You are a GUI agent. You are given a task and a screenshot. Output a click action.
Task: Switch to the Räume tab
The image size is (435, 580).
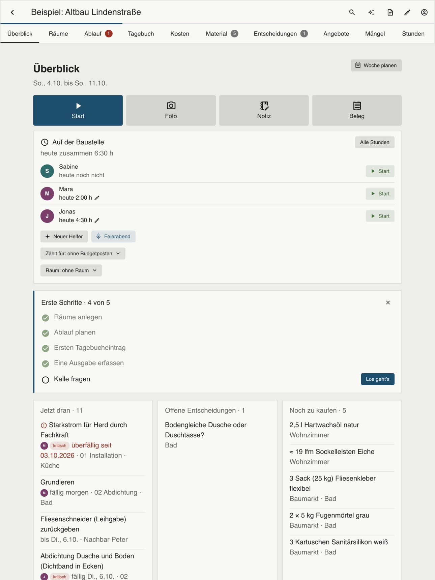tap(58, 34)
